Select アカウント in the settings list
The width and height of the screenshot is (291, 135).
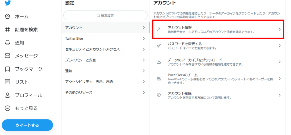(x=105, y=27)
